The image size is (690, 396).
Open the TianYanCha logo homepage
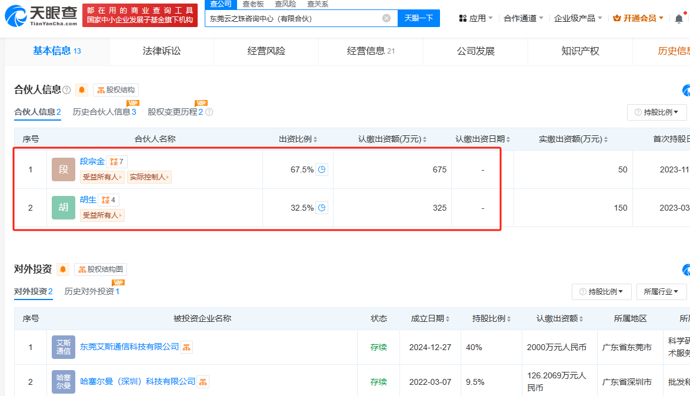click(41, 15)
